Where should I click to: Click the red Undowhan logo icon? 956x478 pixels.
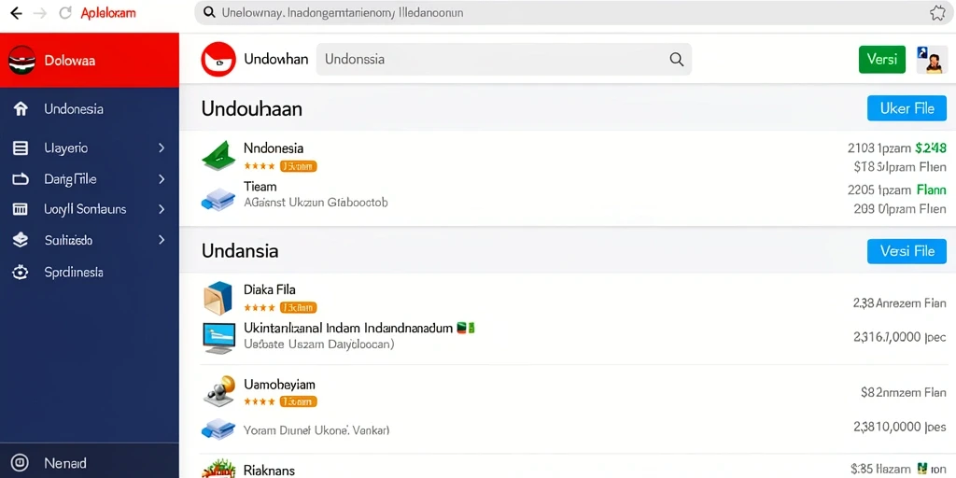218,59
